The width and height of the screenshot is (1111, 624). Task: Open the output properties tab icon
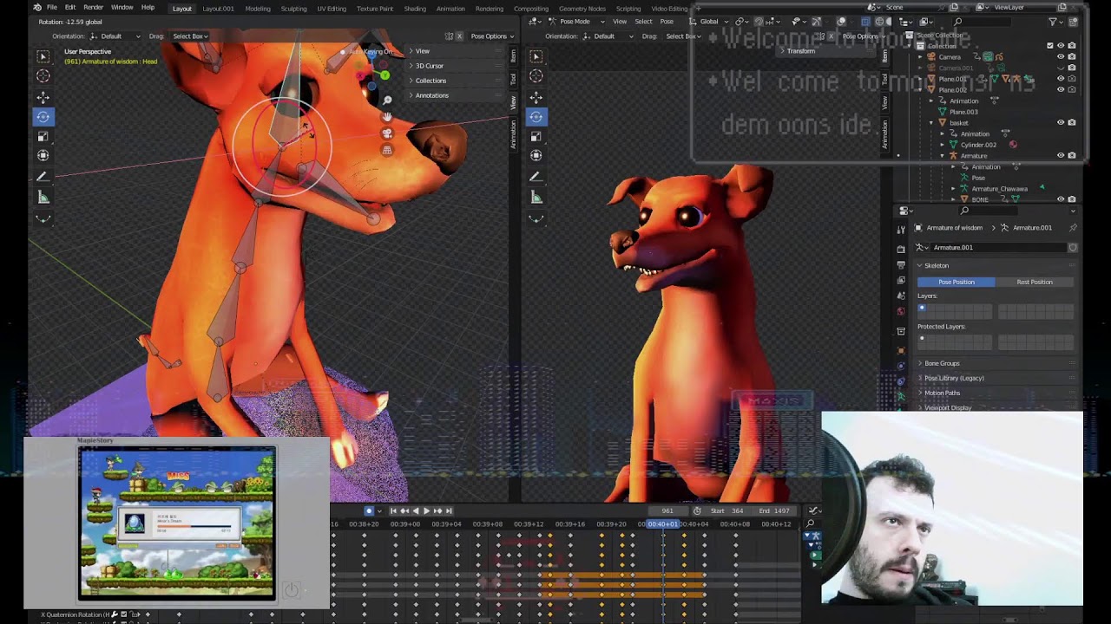[900, 264]
